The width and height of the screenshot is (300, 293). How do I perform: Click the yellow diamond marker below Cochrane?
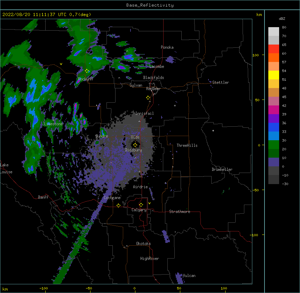pyautogui.click(x=118, y=205)
